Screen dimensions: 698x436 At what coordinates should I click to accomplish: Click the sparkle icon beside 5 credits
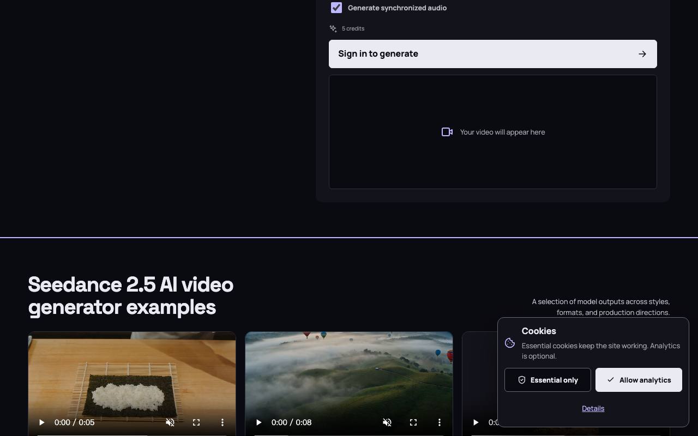333,28
